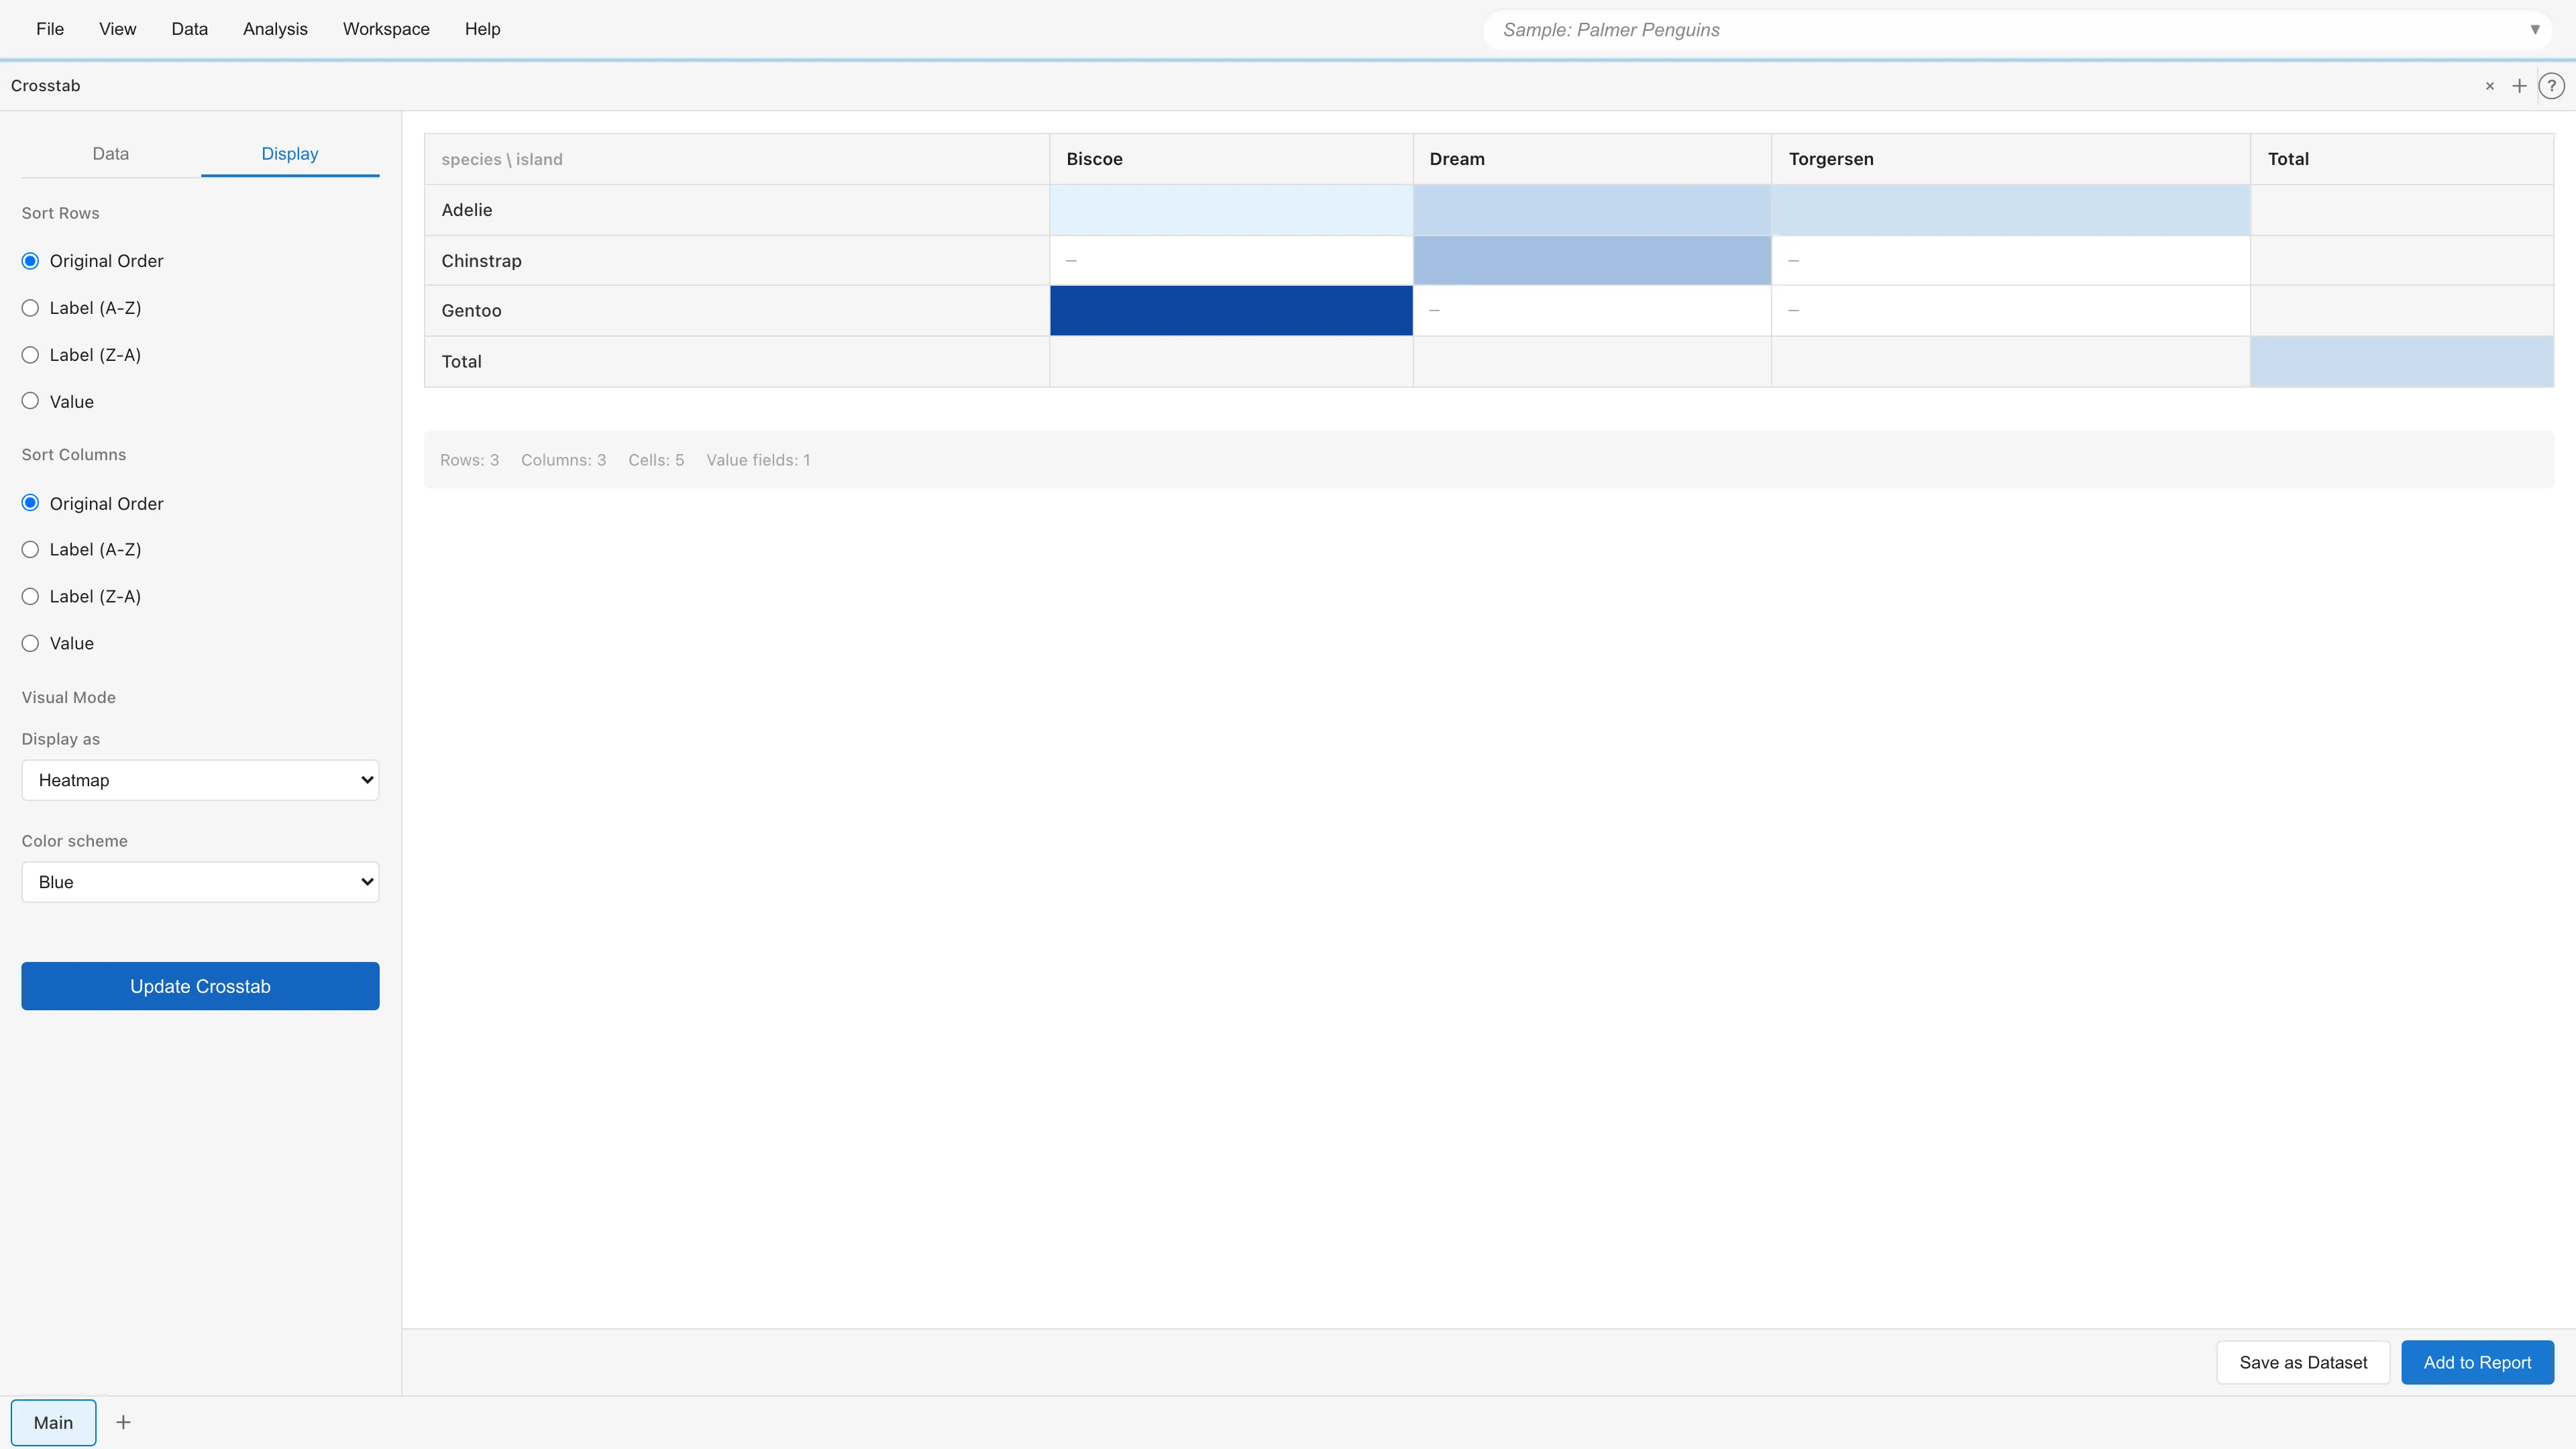Click the dark blue Gentoo Biscoe cell
2576x1449 pixels.
pyautogui.click(x=1230, y=311)
